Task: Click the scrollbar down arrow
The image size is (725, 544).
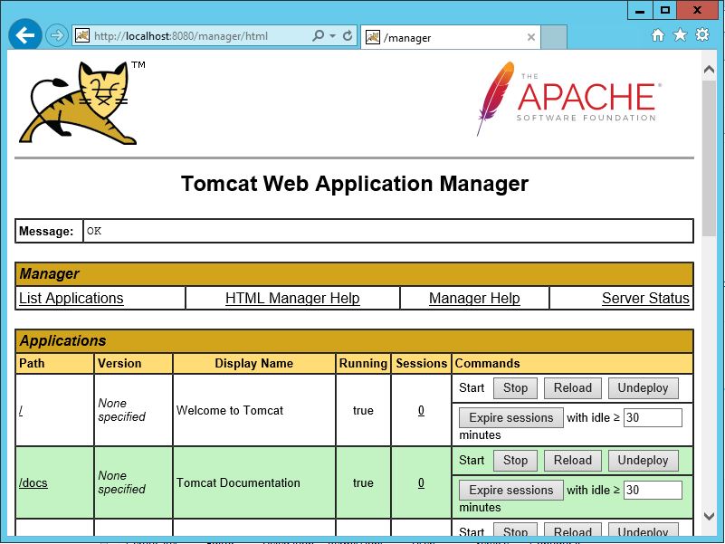Action: (x=709, y=515)
